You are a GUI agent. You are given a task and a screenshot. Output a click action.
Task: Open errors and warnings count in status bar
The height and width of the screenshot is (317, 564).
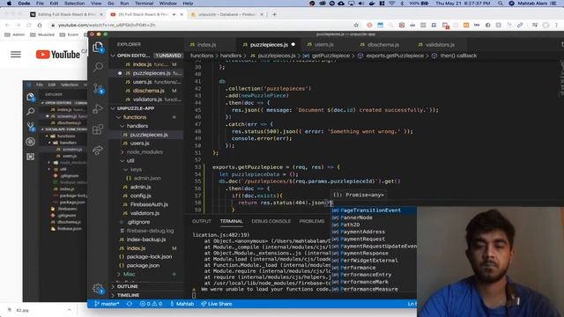tap(151, 304)
